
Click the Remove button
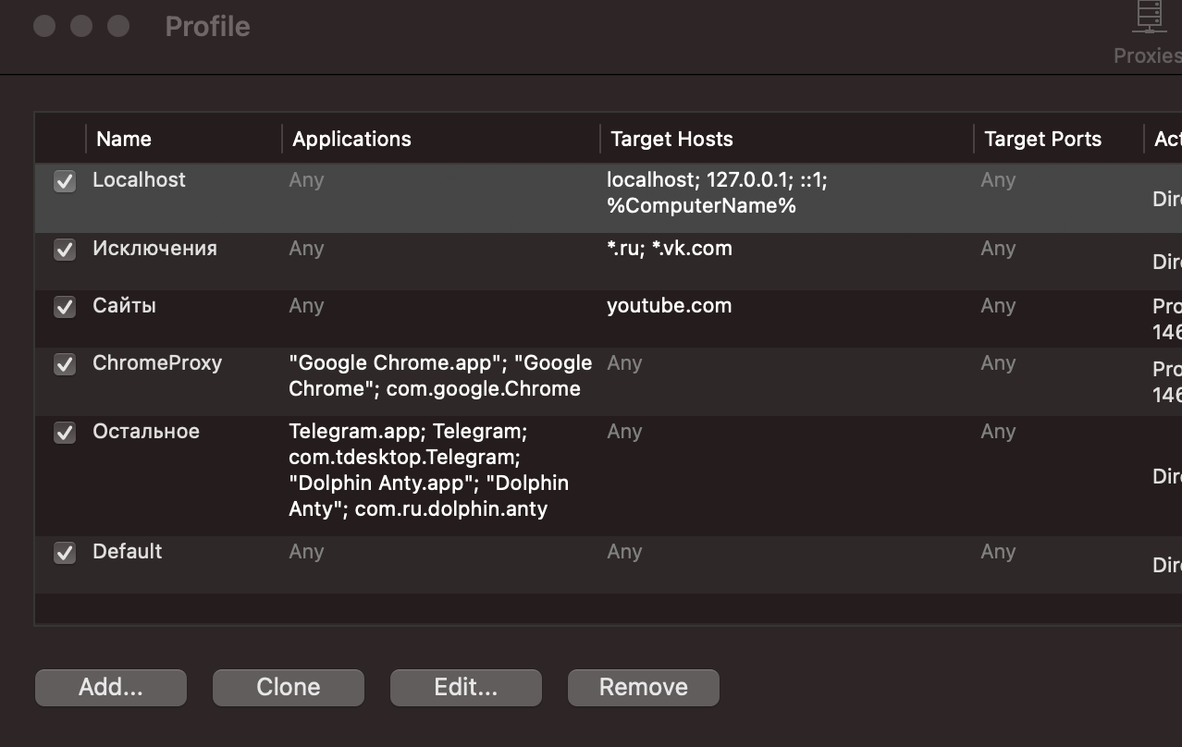point(643,687)
